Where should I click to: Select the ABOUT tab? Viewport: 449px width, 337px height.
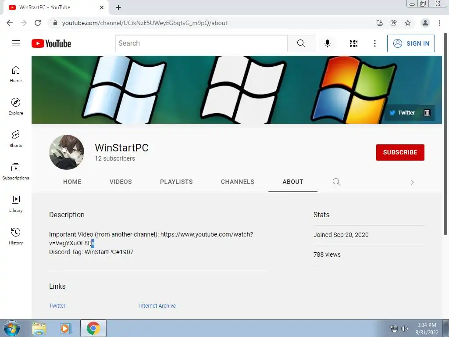click(292, 182)
